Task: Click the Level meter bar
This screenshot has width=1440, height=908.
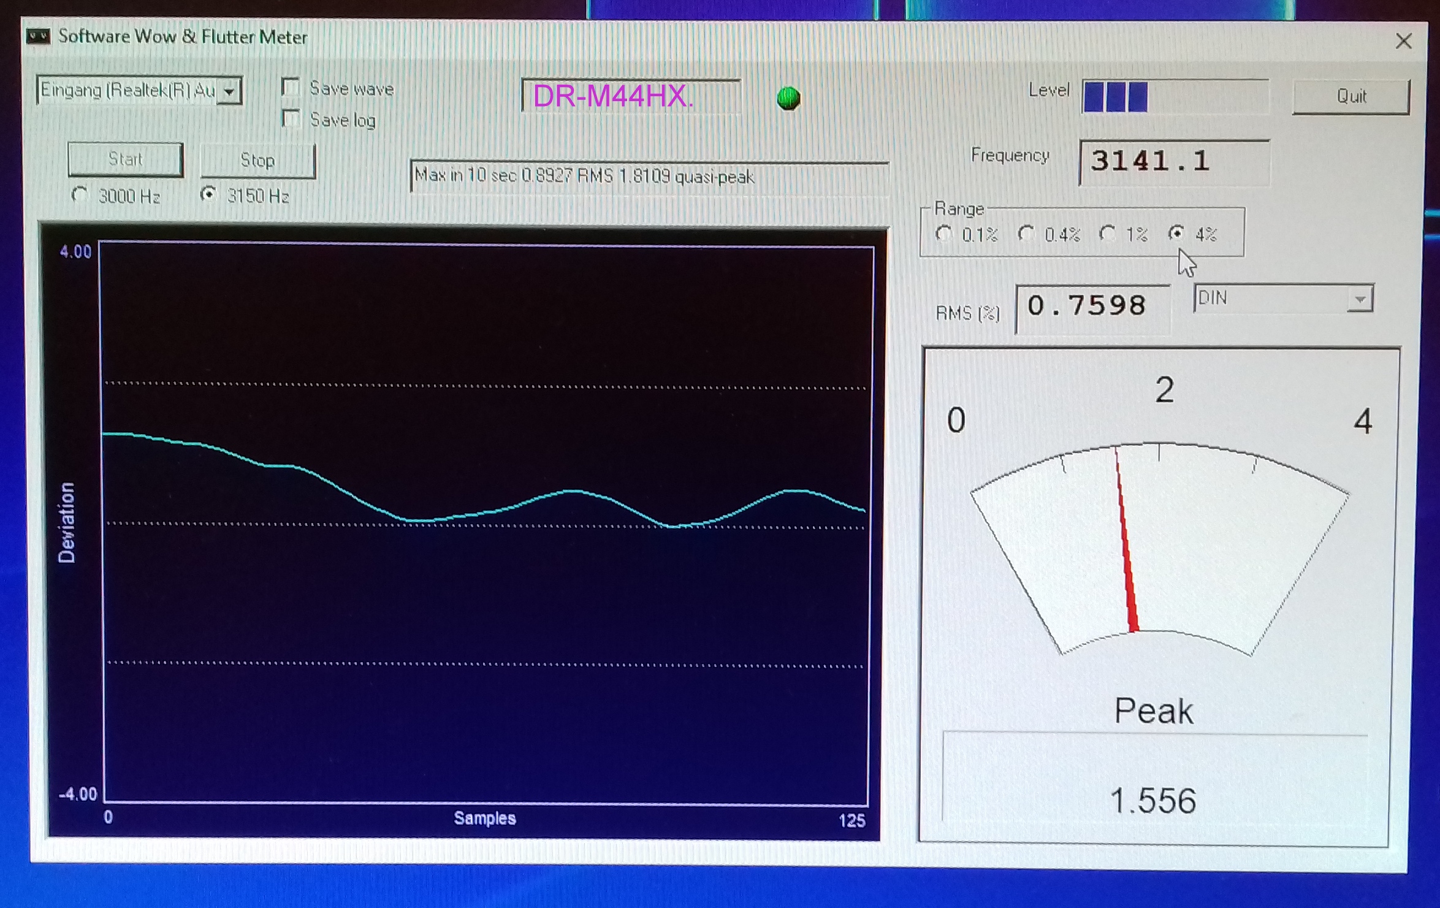Action: tap(1175, 96)
